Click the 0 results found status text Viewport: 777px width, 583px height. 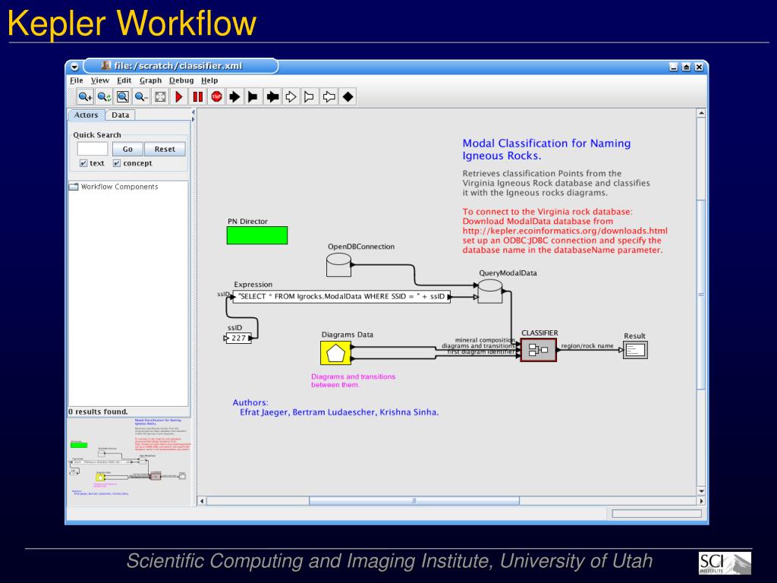pos(98,411)
